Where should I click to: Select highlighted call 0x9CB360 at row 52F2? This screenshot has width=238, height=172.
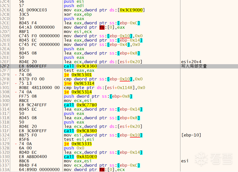(80, 66)
